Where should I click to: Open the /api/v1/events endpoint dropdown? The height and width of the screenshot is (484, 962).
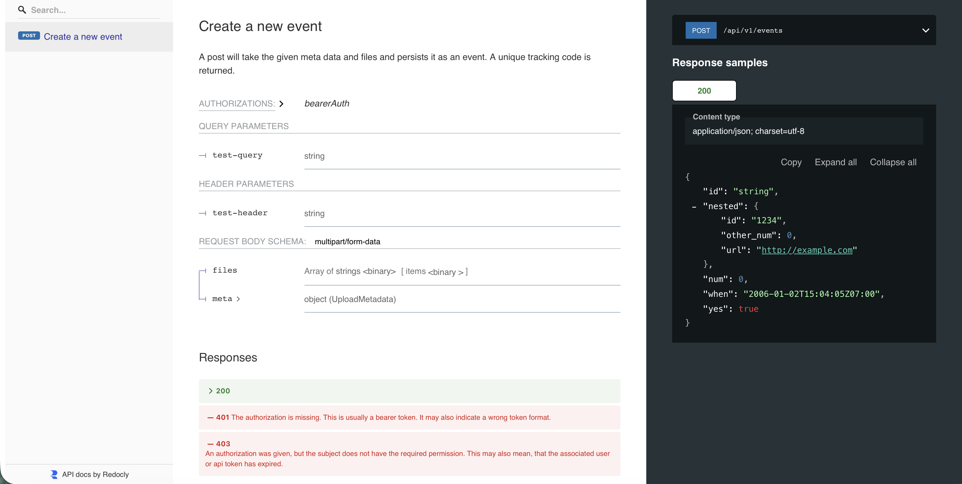coord(926,31)
